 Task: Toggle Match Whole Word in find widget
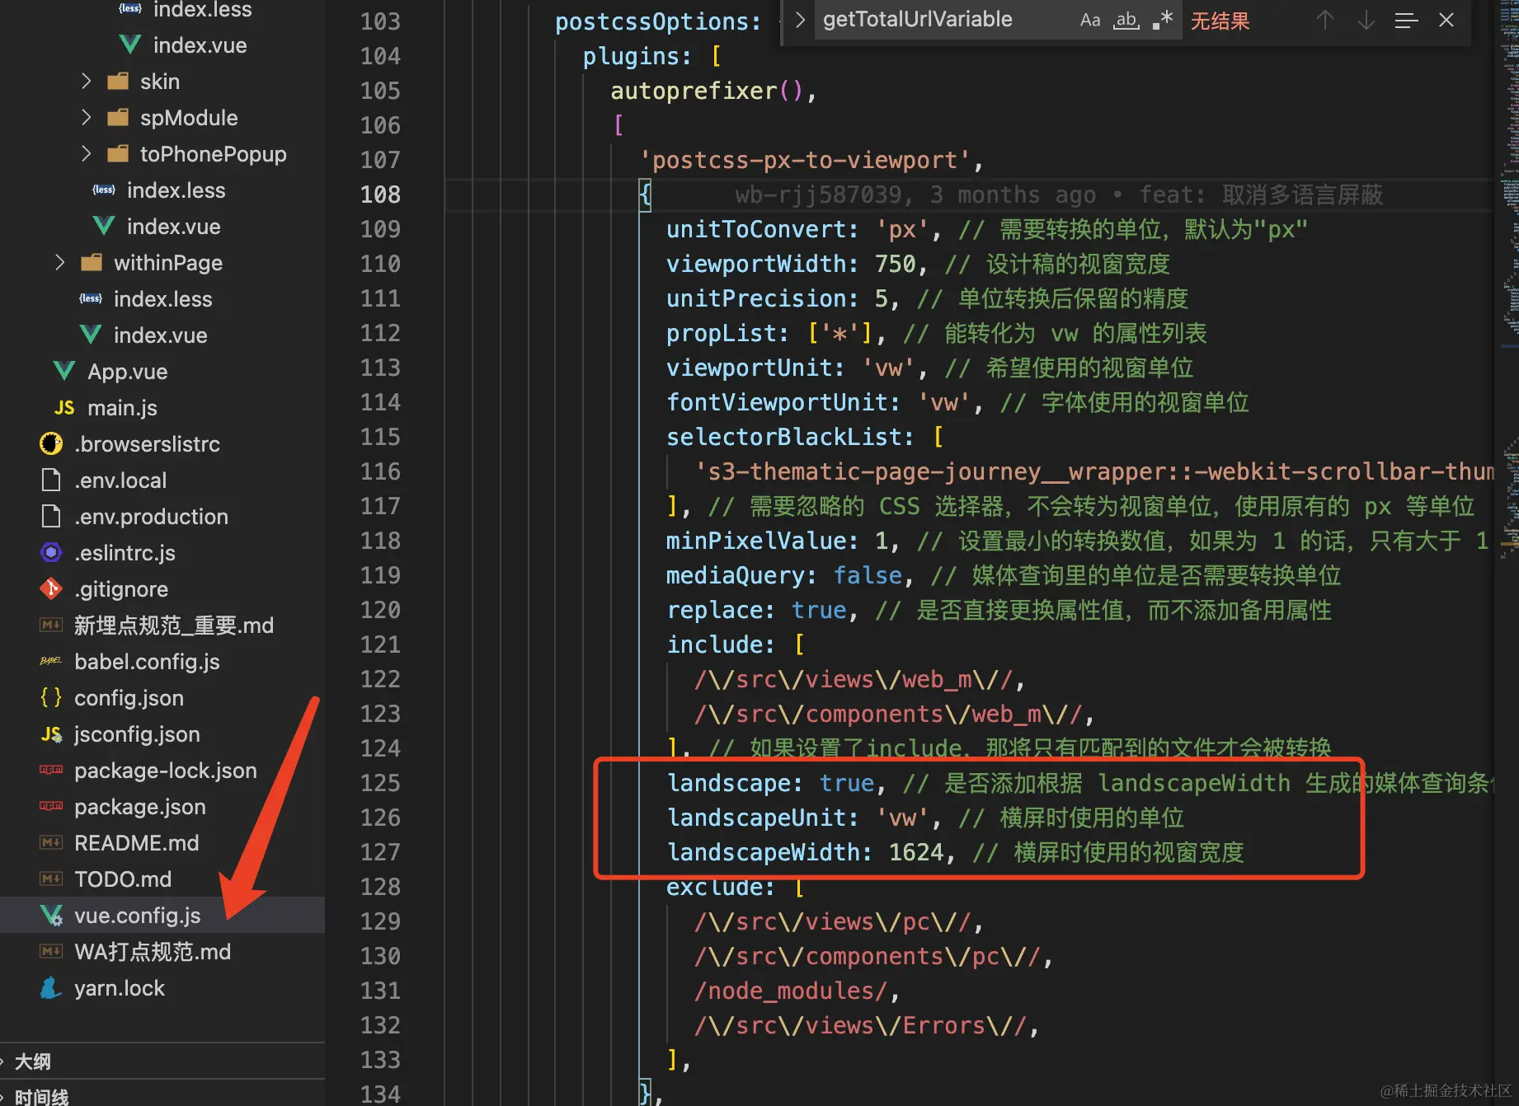(1126, 21)
